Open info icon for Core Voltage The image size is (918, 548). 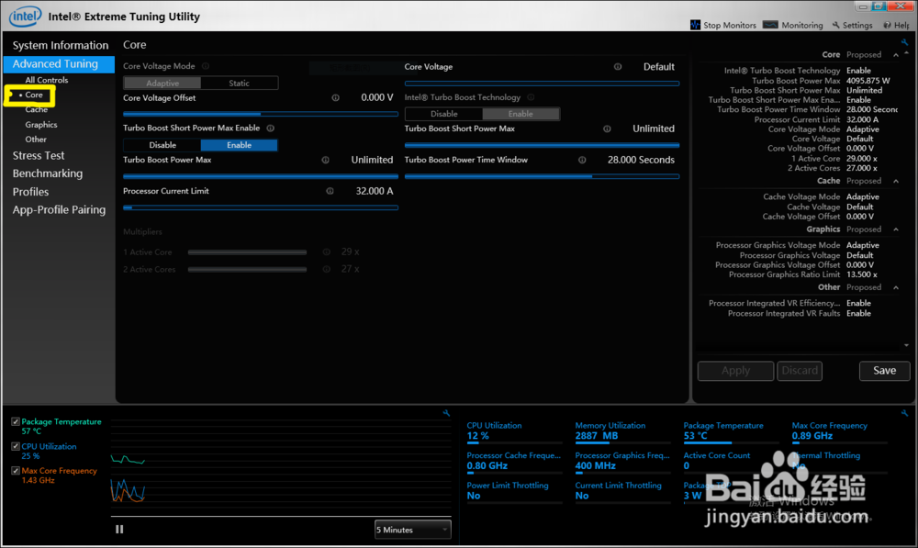click(618, 67)
